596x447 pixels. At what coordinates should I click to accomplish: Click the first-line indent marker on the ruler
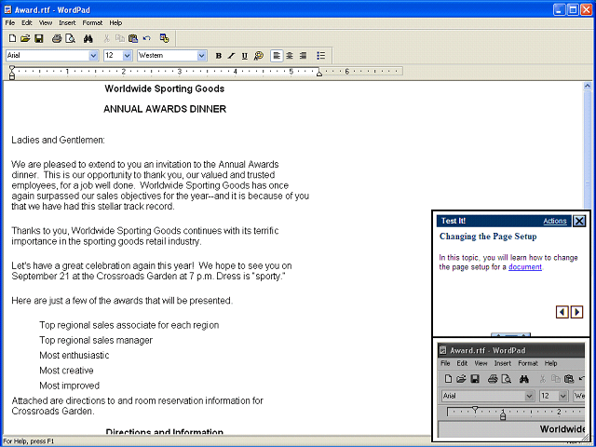(x=12, y=69)
